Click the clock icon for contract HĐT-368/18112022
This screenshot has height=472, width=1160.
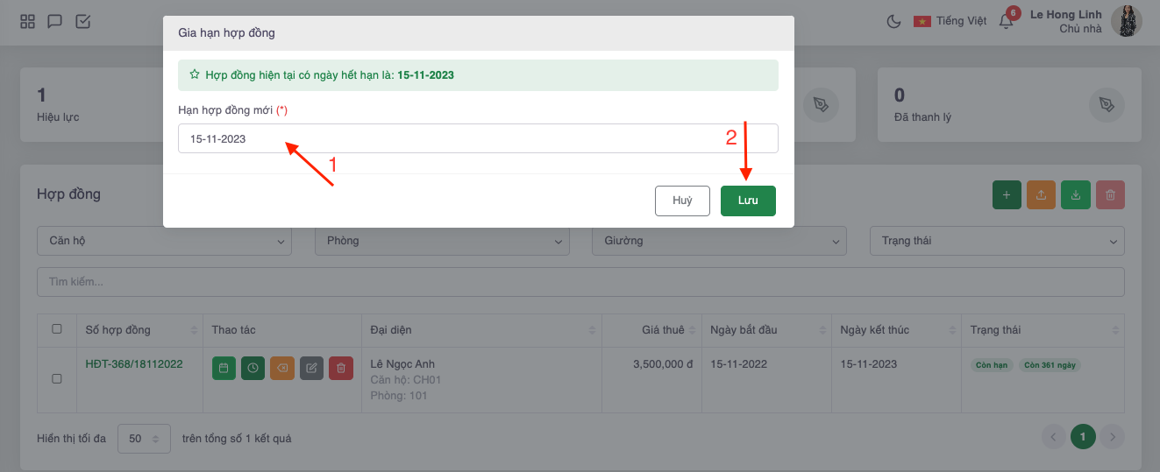click(x=253, y=369)
